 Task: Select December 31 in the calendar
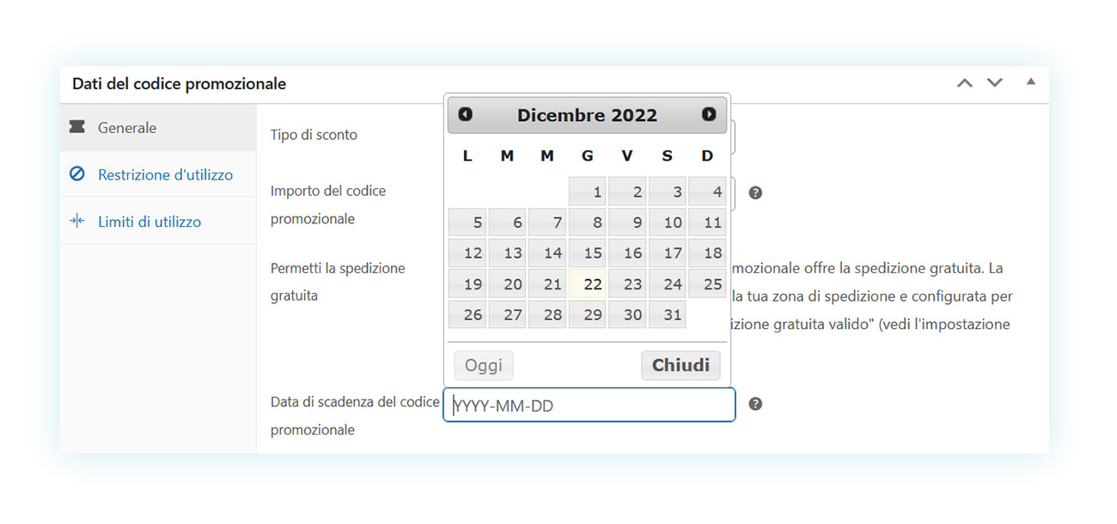[x=668, y=314]
